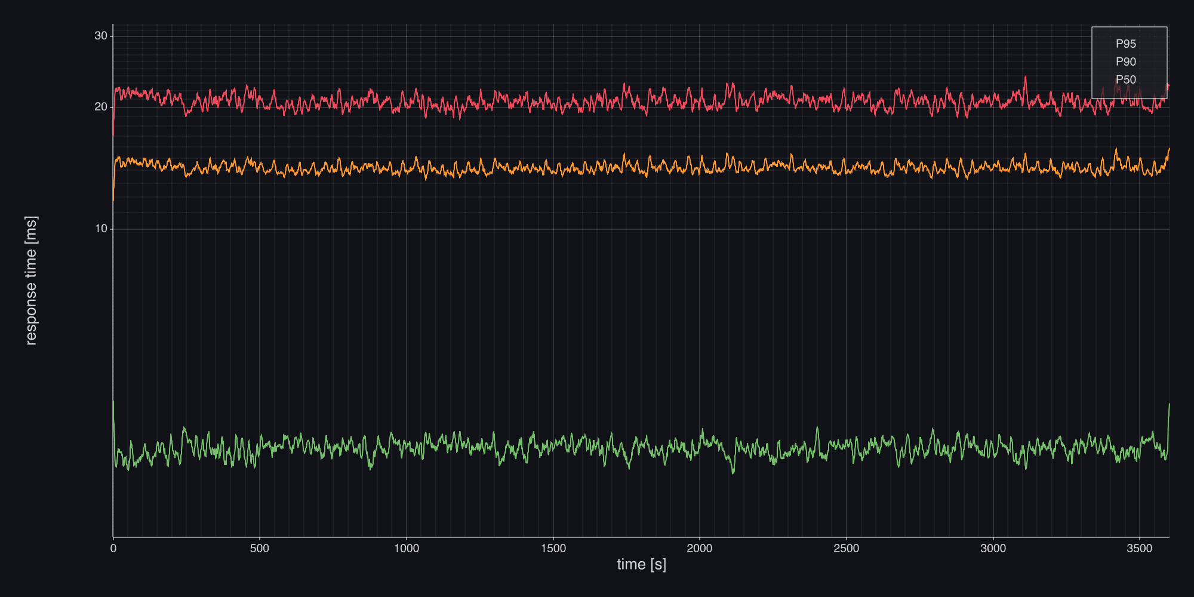Click the 2000 tick on the x-axis
This screenshot has width=1194, height=597.
700,549
